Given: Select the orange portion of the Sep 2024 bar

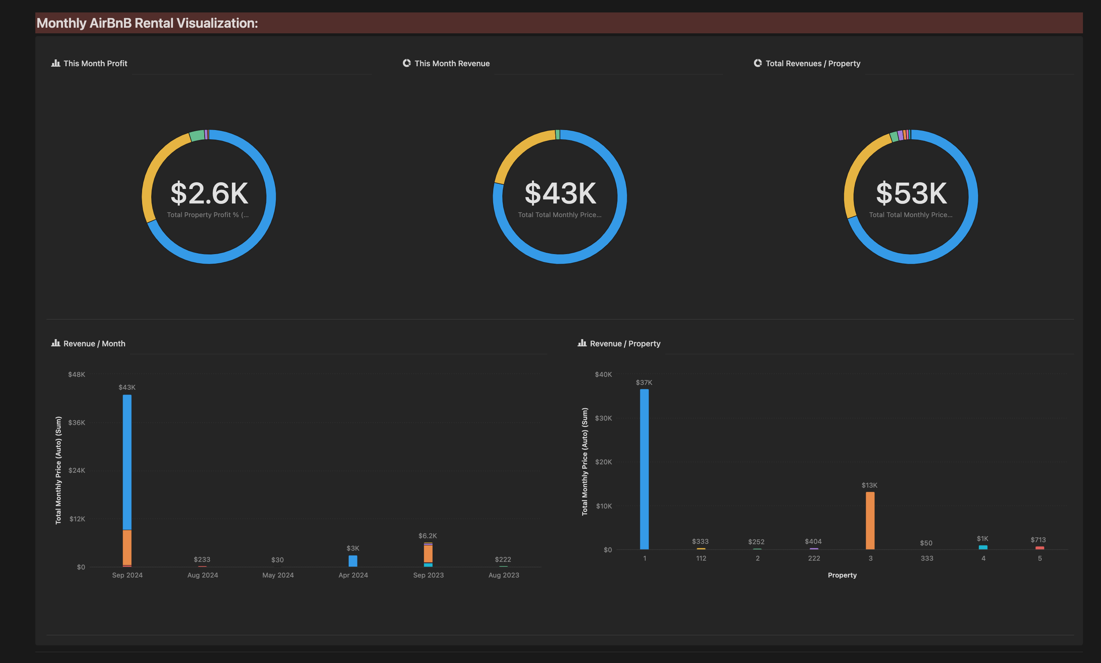Looking at the screenshot, I should tap(127, 547).
